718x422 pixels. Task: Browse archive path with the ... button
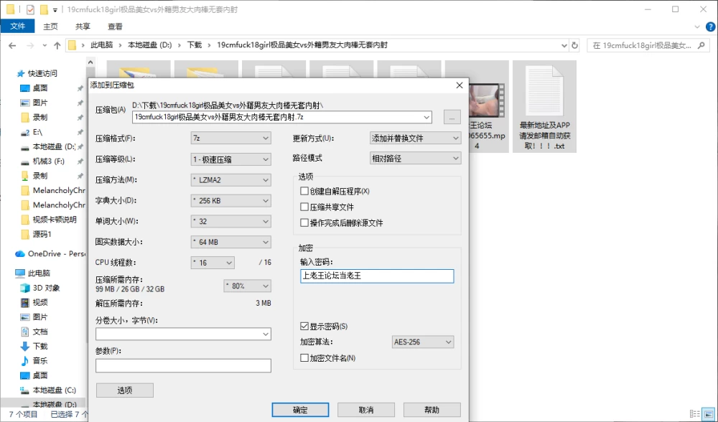tap(452, 118)
